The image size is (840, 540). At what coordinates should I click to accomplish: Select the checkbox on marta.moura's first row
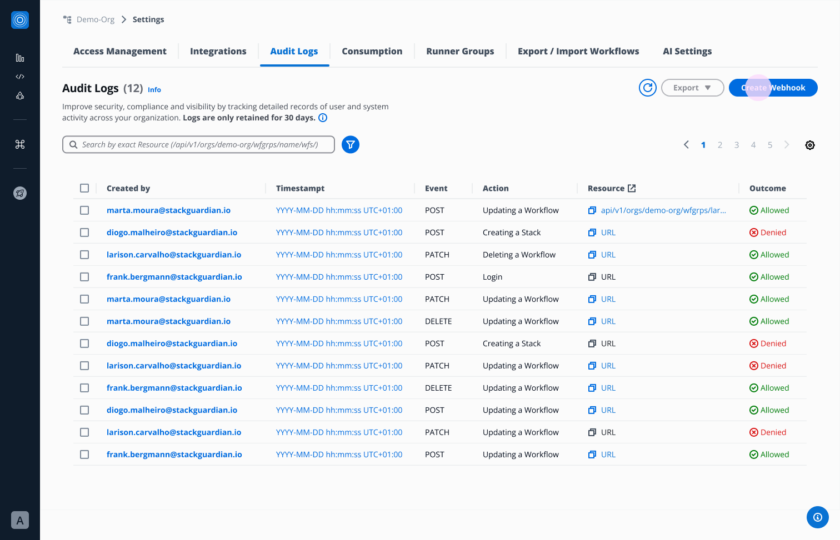(84, 210)
